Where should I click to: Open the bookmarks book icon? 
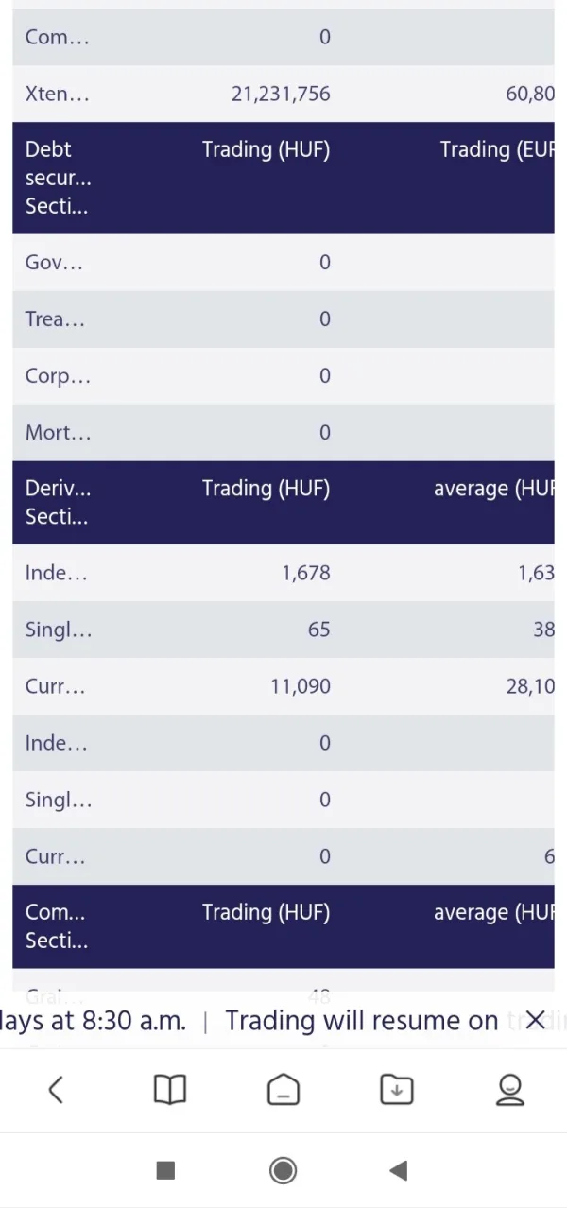(x=170, y=1090)
